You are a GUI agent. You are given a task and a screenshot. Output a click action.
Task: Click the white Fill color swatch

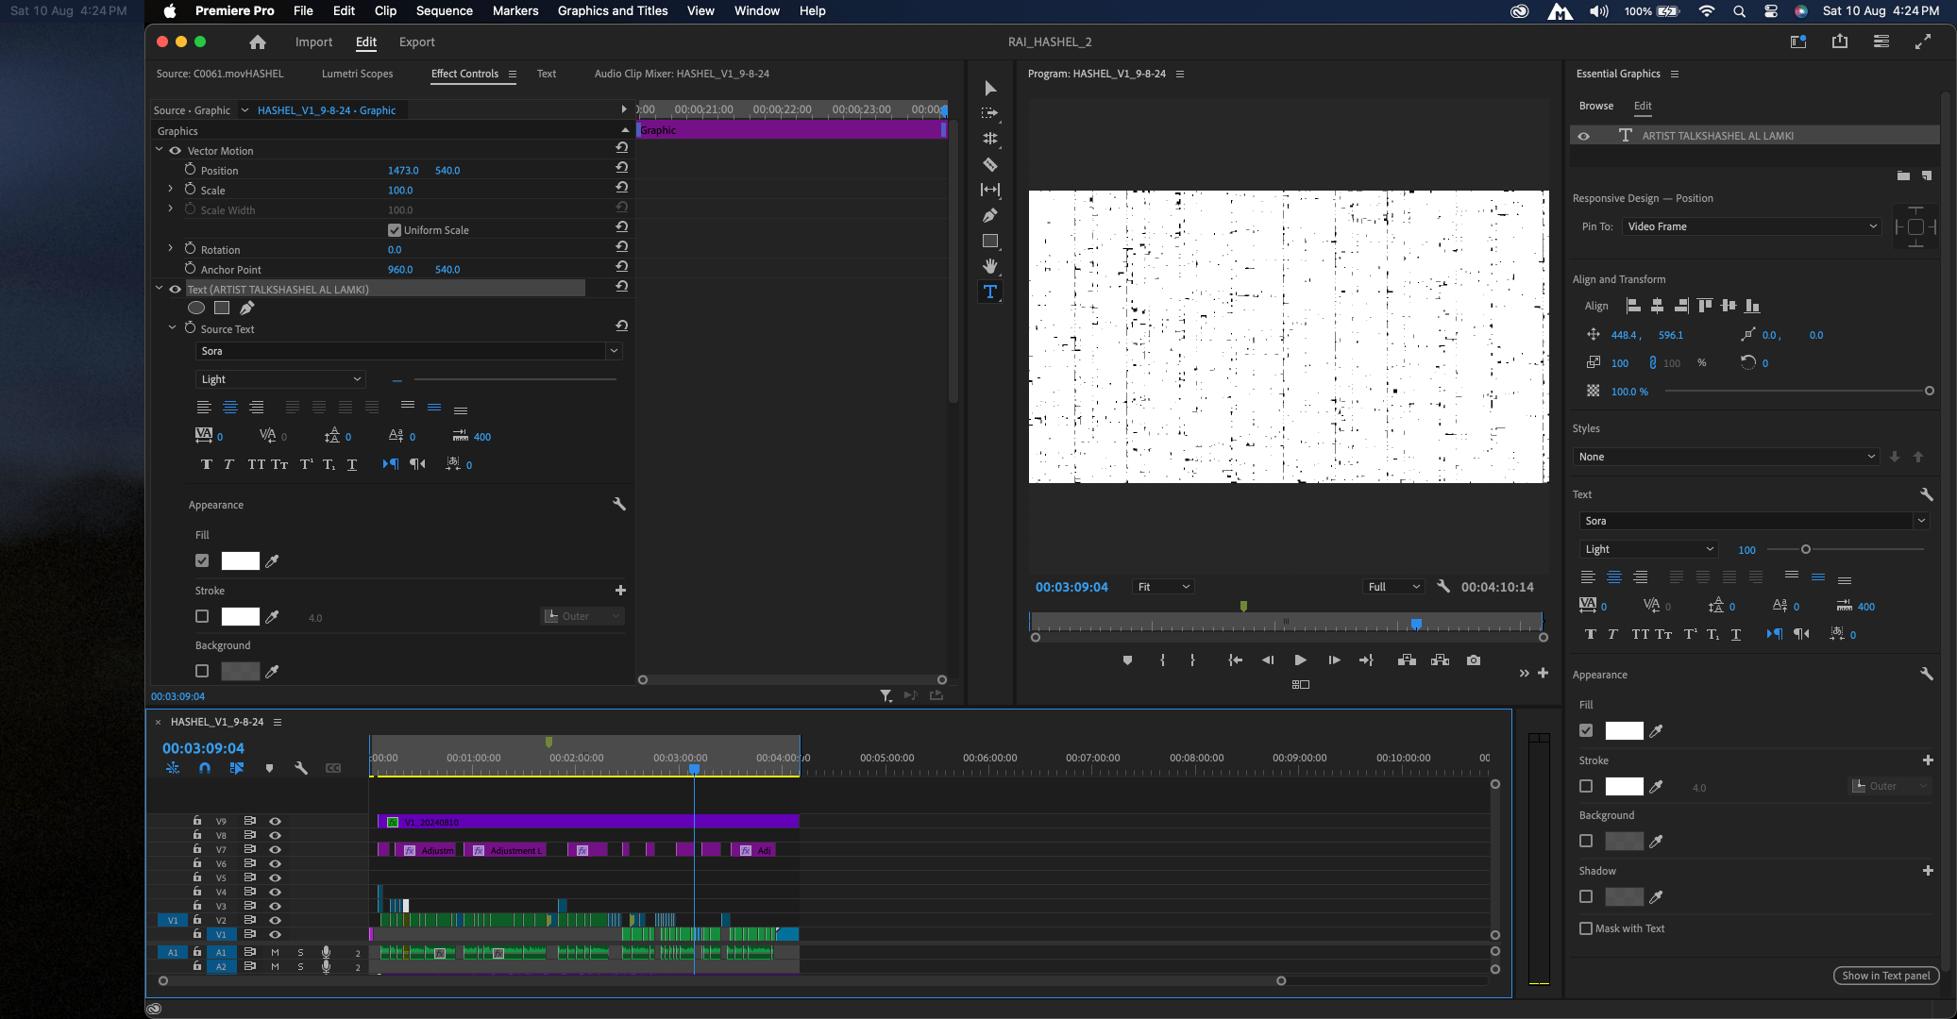click(241, 560)
